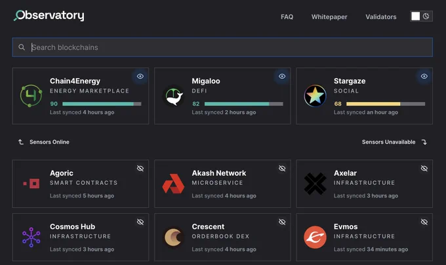Click the Sensors Unavailable label

[388, 142]
